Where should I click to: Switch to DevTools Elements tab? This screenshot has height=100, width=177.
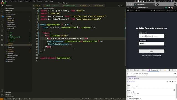click(137, 70)
